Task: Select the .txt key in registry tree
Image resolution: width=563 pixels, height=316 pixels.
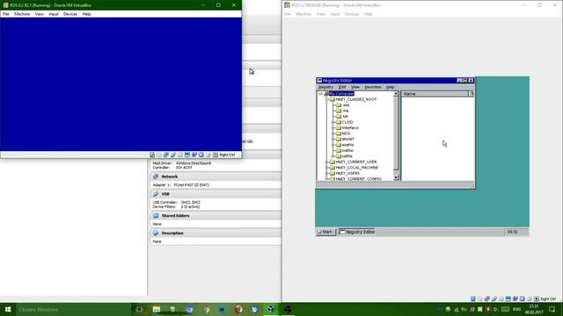Action: pos(345,117)
